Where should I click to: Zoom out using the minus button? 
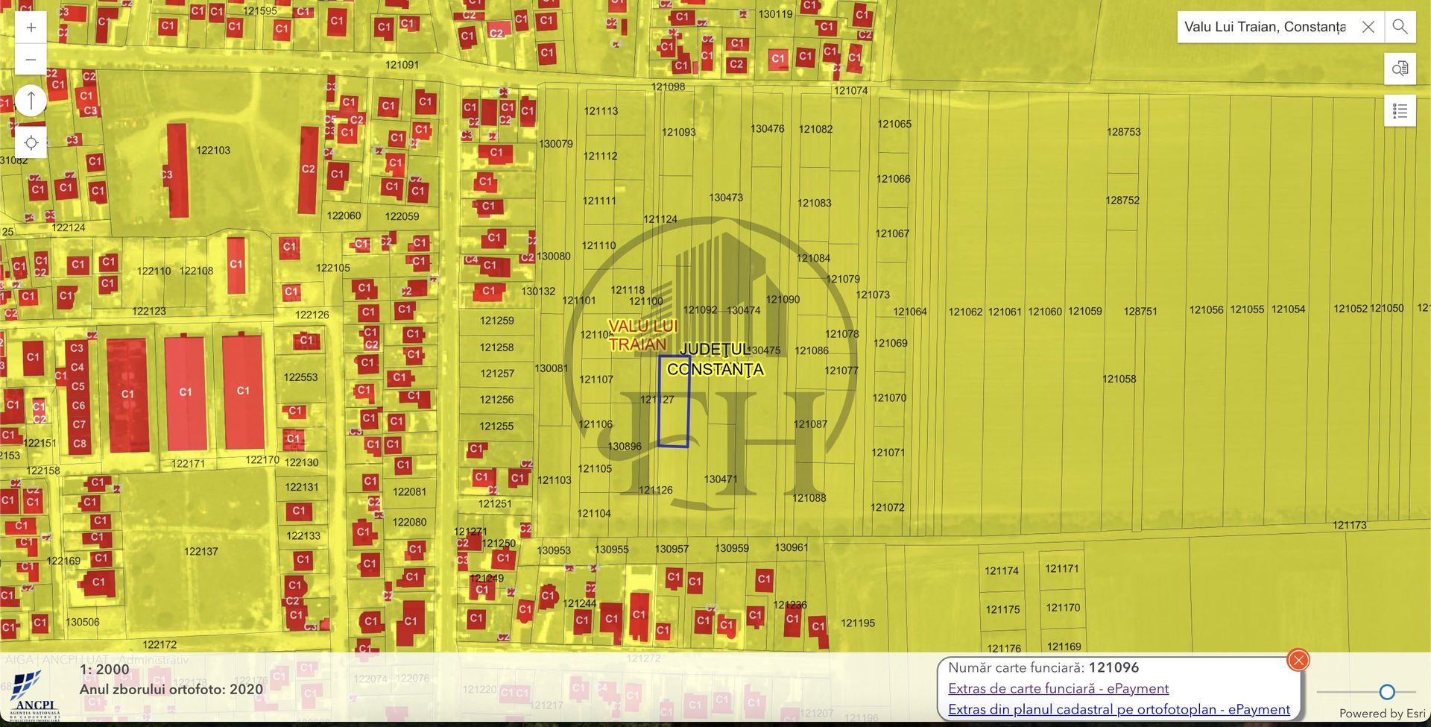coord(31,60)
